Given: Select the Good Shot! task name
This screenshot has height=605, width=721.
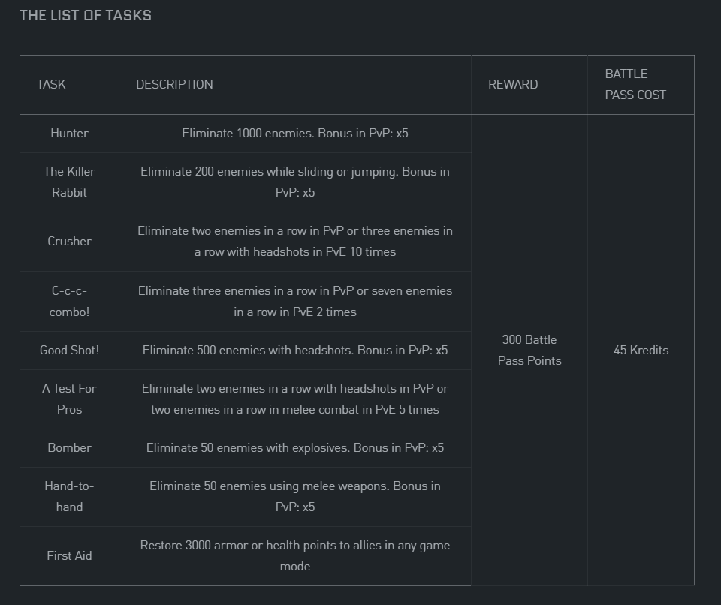Looking at the screenshot, I should tap(69, 350).
